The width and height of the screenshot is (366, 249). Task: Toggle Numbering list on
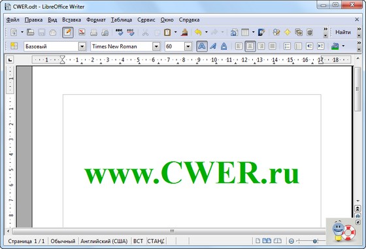tap(287, 46)
